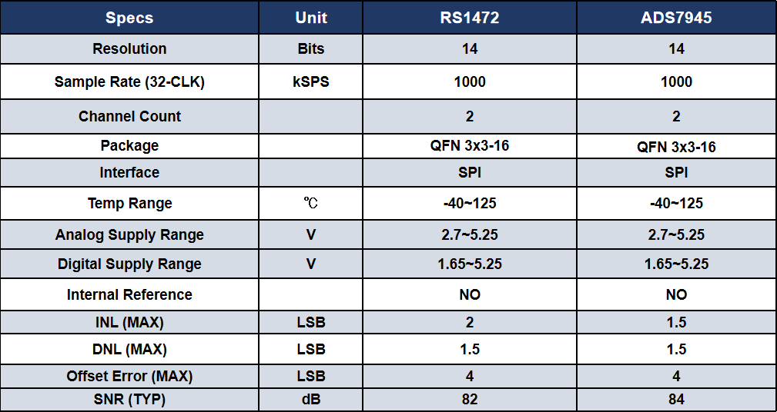Click the DNL (MAX) row label

point(129,349)
